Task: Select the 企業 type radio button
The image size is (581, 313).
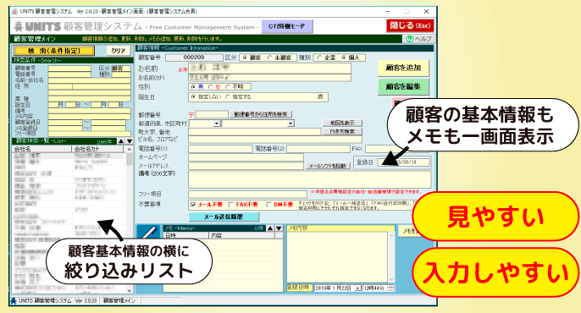Action: (x=319, y=58)
